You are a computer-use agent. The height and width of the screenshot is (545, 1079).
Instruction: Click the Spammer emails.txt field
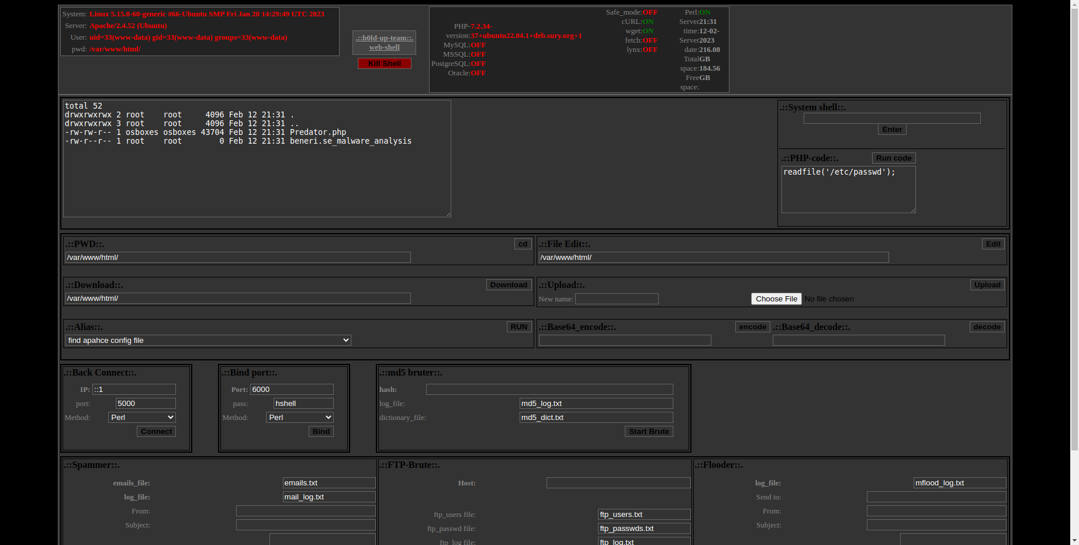pos(329,483)
